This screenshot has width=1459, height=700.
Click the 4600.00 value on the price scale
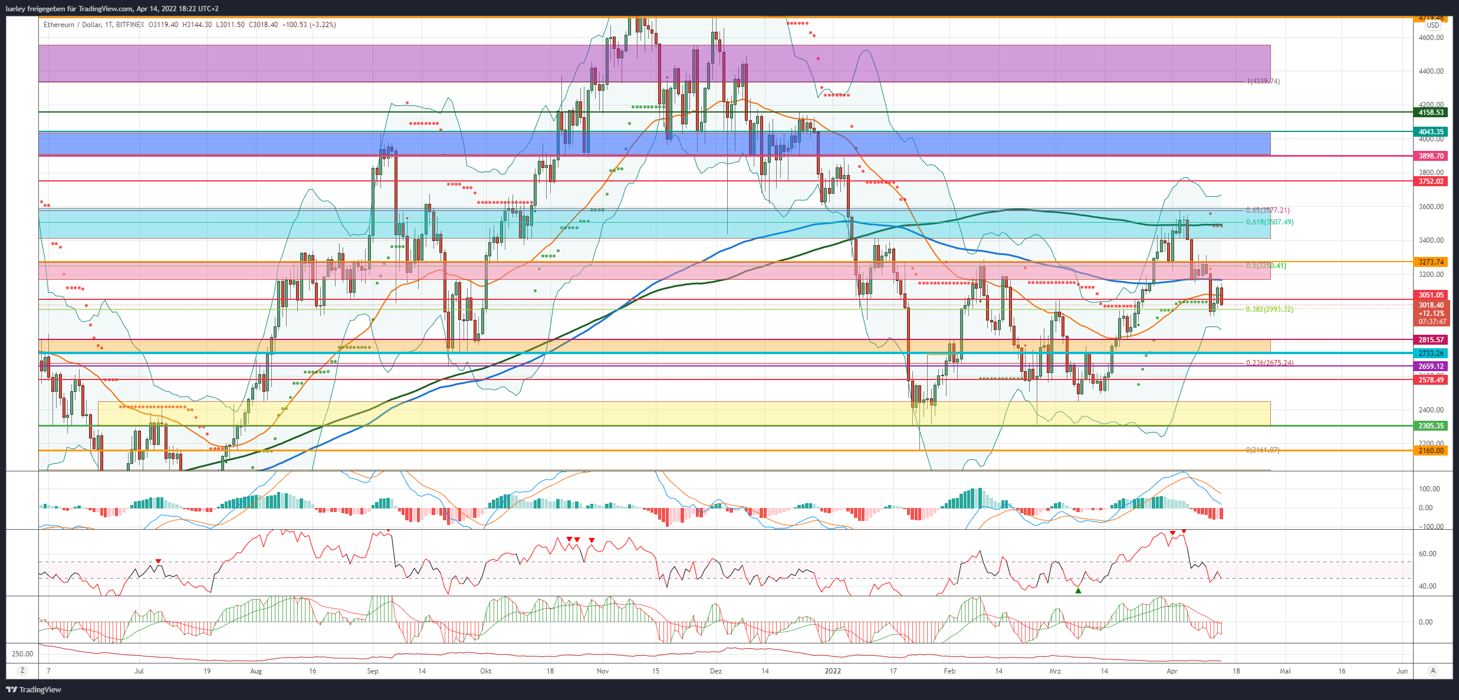(x=1431, y=38)
